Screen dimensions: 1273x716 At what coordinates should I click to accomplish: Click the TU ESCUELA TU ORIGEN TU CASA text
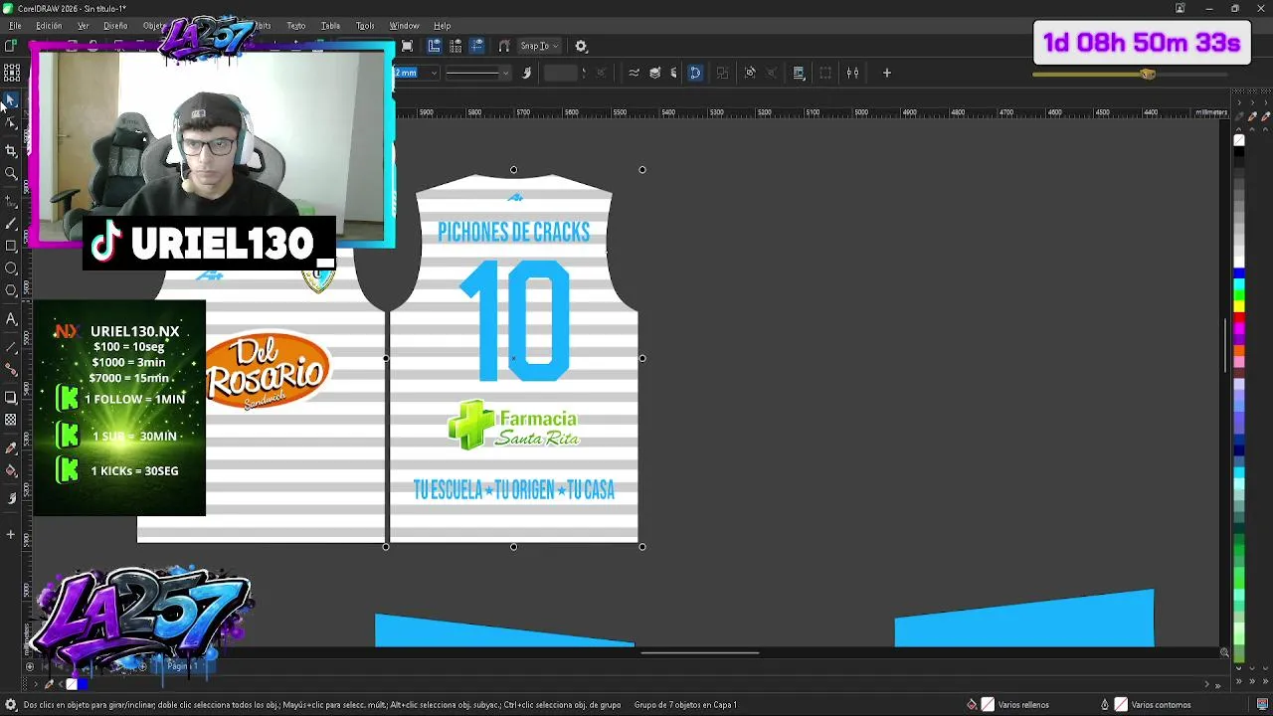coord(514,489)
